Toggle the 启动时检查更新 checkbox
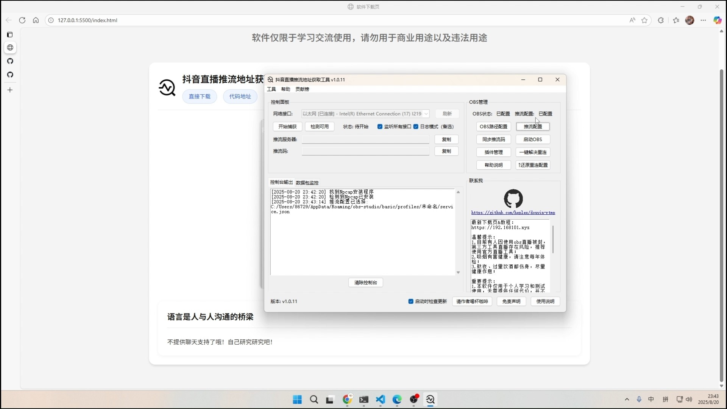 tap(411, 301)
